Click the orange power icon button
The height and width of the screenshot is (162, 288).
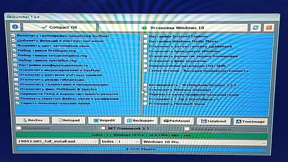coord(269,27)
